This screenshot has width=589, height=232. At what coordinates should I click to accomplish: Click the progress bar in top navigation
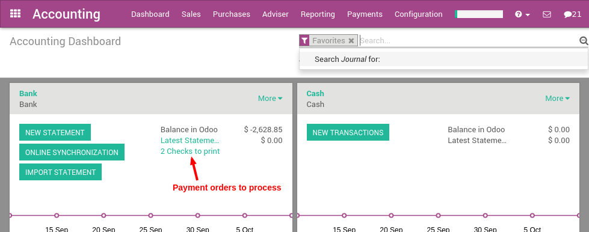[x=479, y=14]
